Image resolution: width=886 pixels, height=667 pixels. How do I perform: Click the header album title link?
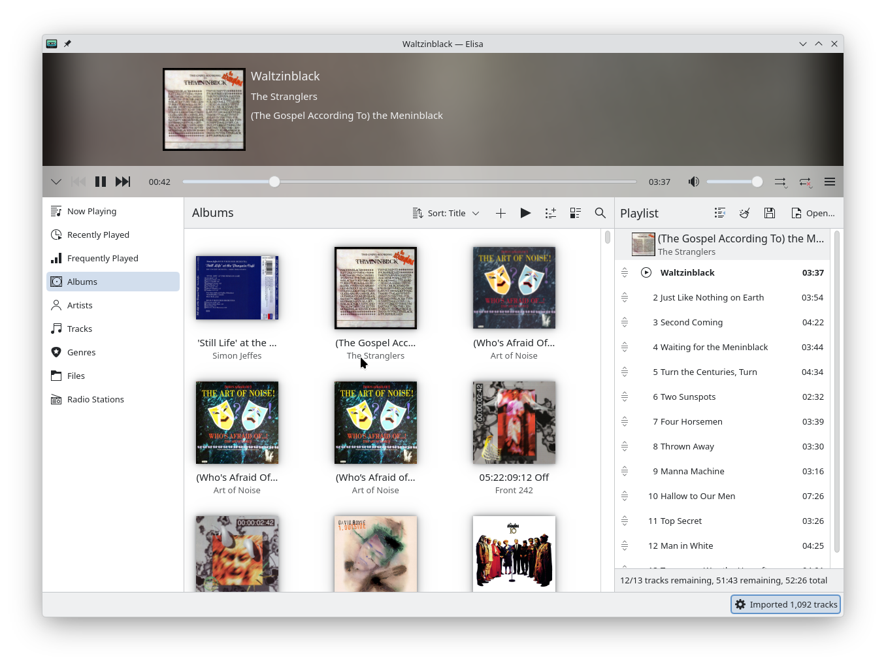(347, 115)
